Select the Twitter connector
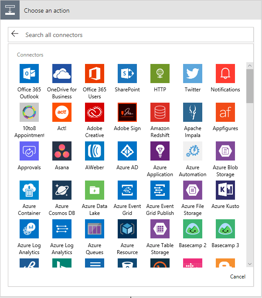 pyautogui.click(x=193, y=74)
